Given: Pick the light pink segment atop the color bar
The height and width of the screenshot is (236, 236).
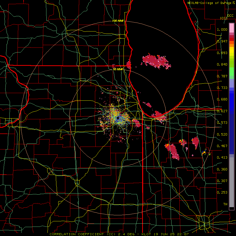Looking at the screenshot, I should pyautogui.click(x=232, y=28).
